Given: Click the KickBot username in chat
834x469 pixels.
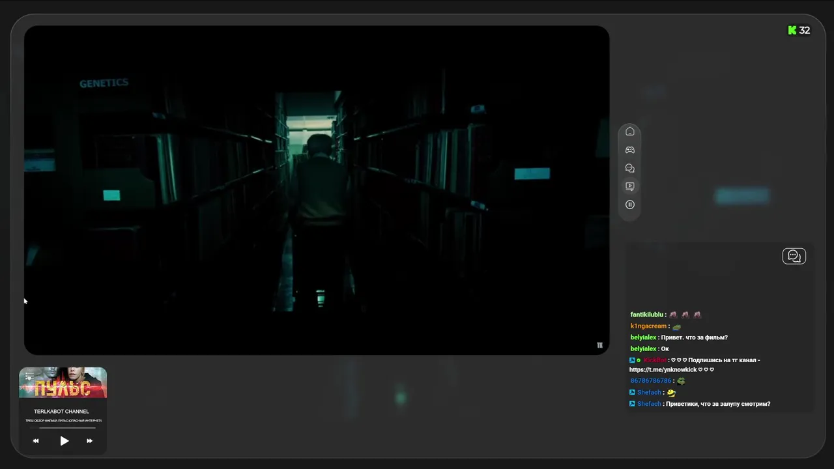Looking at the screenshot, I should pyautogui.click(x=655, y=360).
